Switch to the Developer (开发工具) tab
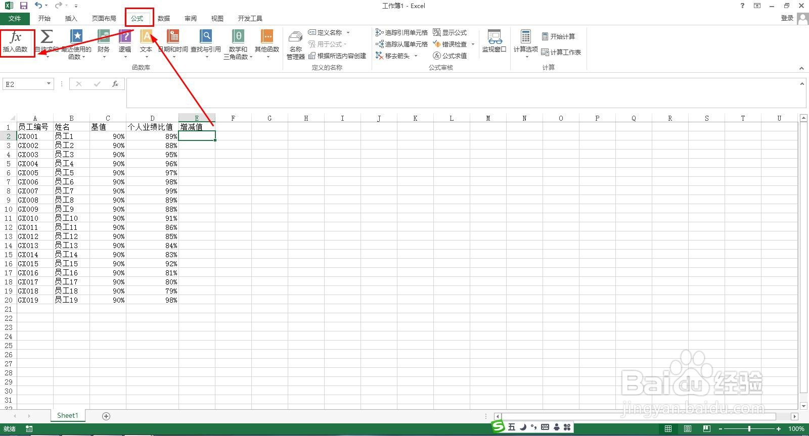 [x=250, y=18]
